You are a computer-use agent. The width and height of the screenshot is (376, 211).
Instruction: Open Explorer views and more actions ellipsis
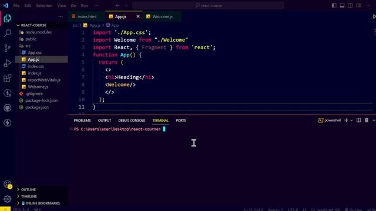[x=61, y=16]
